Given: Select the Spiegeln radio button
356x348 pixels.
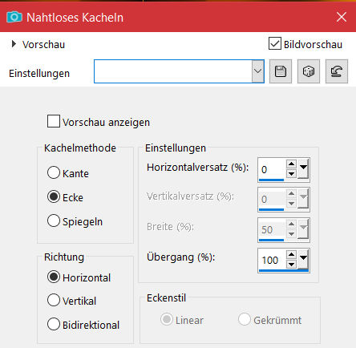Looking at the screenshot, I should 54,221.
